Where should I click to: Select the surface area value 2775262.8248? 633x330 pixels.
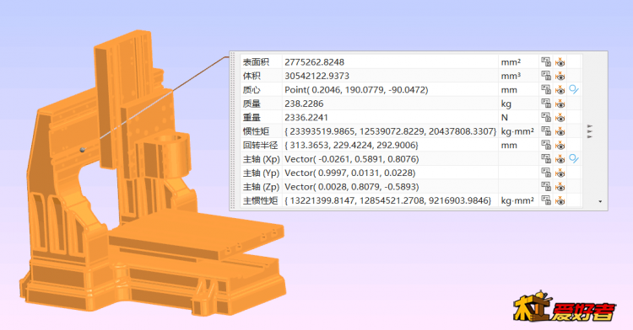tap(315, 62)
